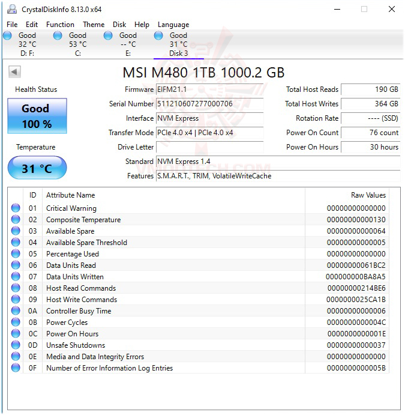Image resolution: width=405 pixels, height=415 pixels.
Task: Click the ID column header
Action: (32, 195)
